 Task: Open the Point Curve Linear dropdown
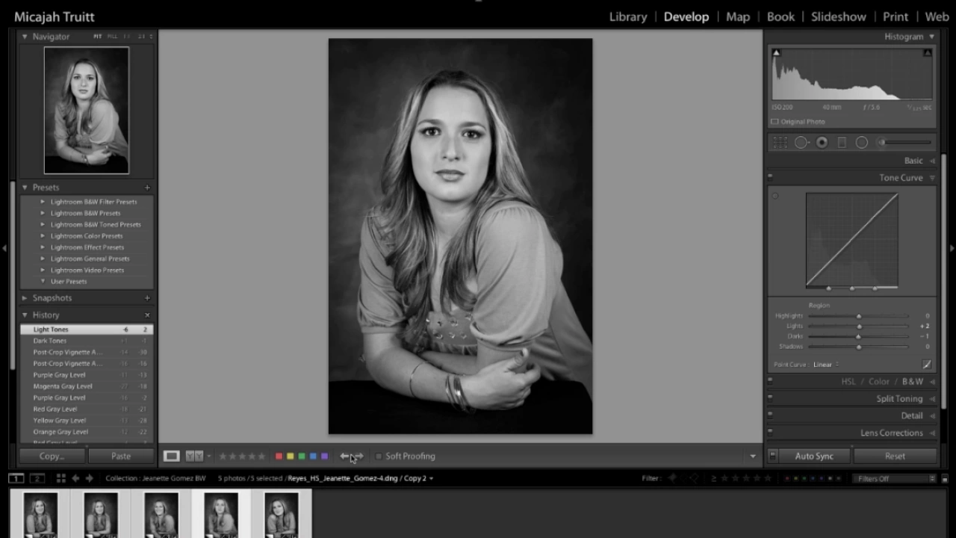point(825,365)
